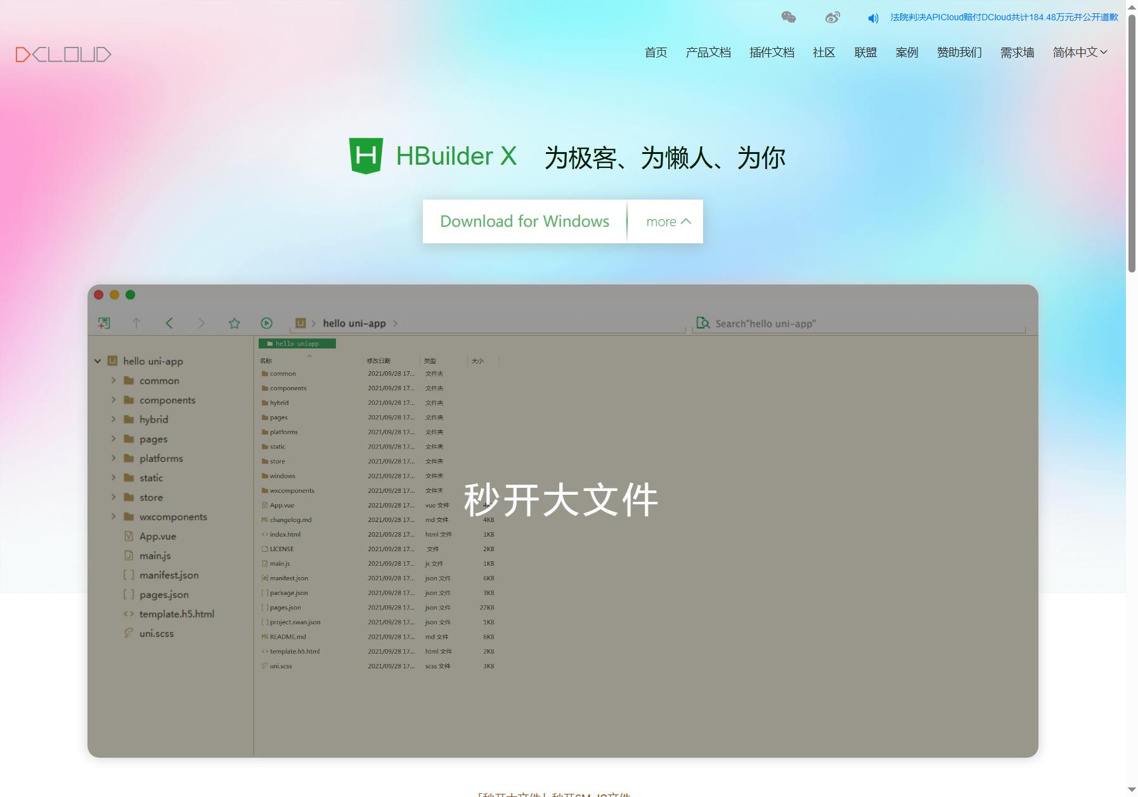The height and width of the screenshot is (797, 1138).
Task: Click the main.js file icon in the tree
Action: [x=129, y=556]
